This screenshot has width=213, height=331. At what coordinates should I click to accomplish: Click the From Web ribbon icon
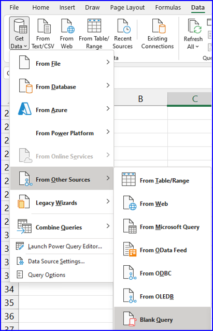(x=67, y=26)
